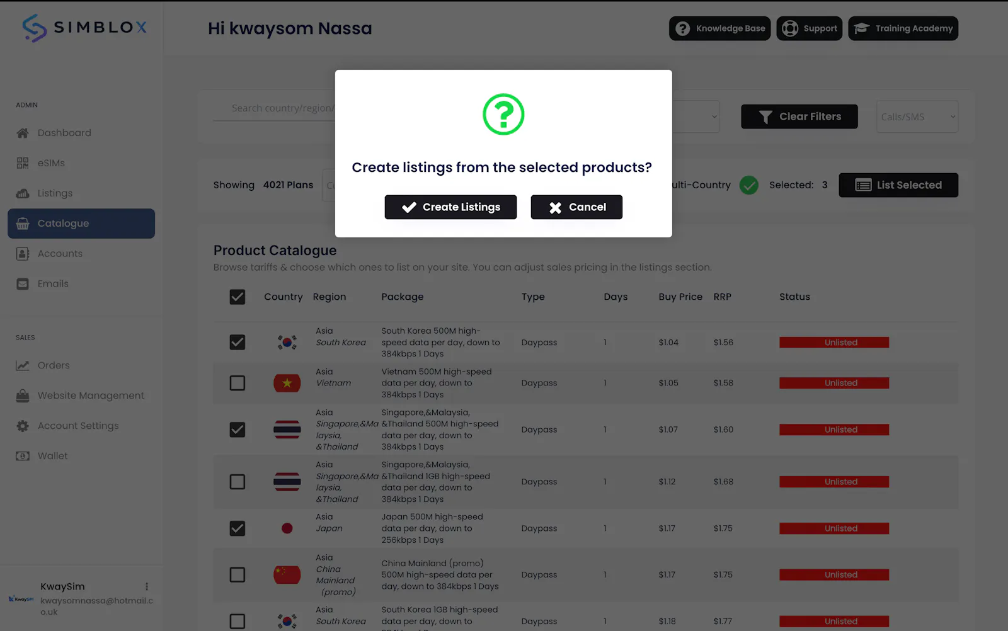This screenshot has height=631, width=1008.
Task: Check the China Mainland promo checkbox
Action: click(238, 575)
